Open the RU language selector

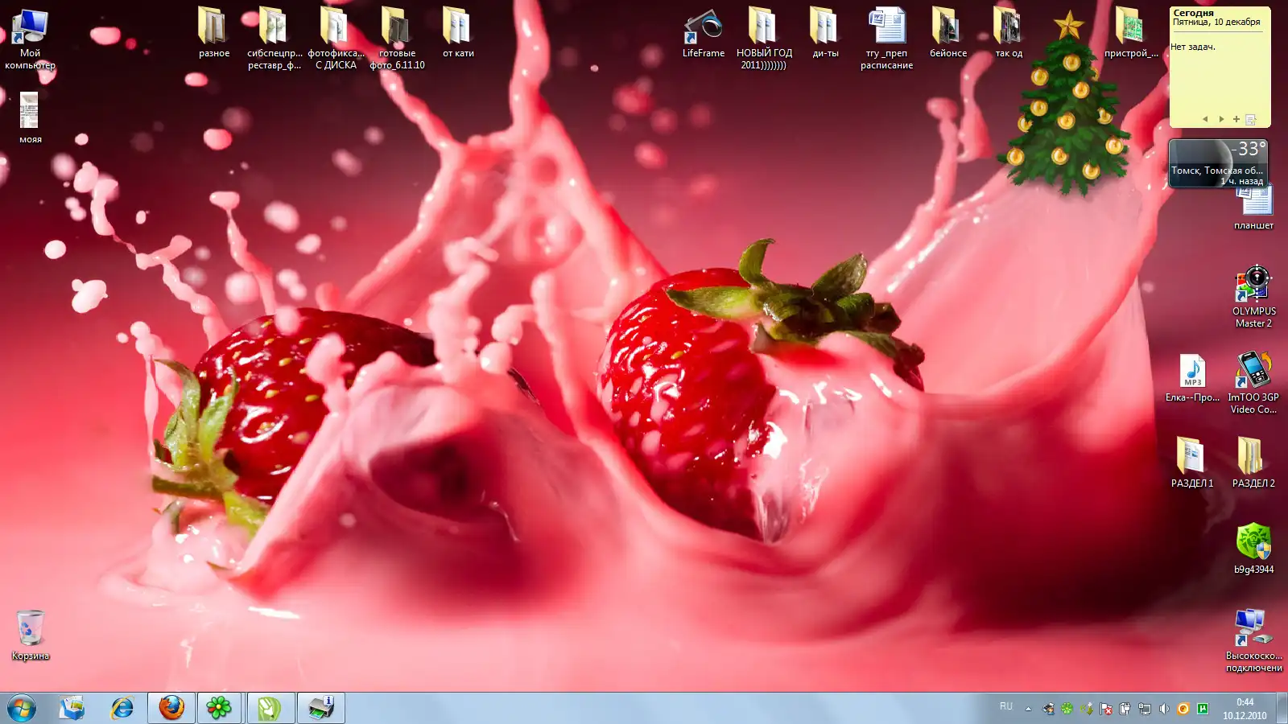1006,706
